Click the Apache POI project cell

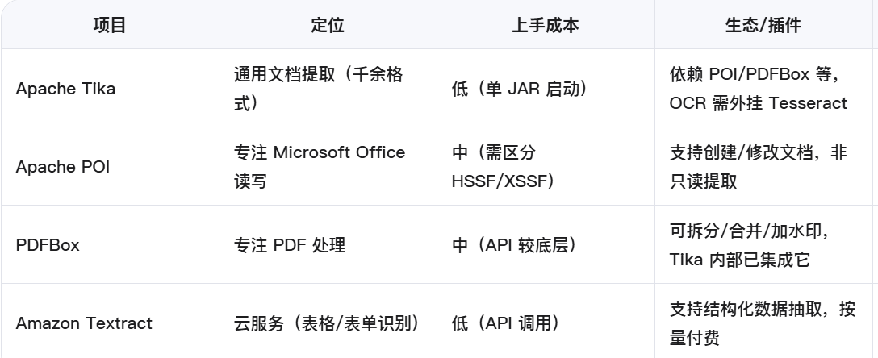63,167
